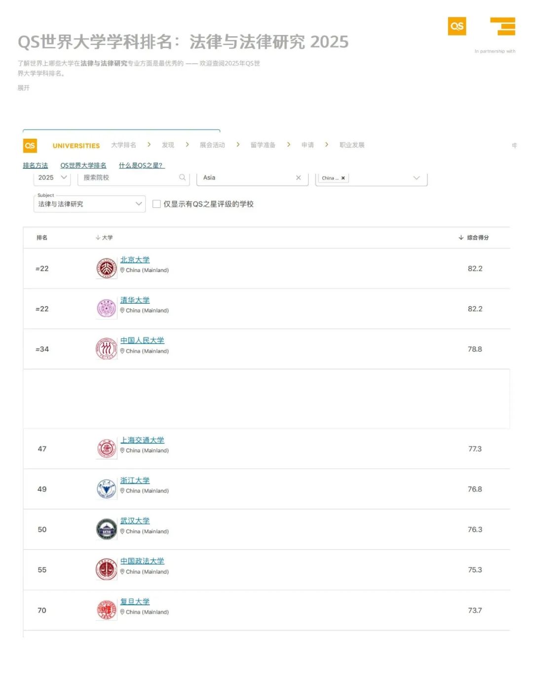Viewport: 533px width, 674px height.
Task: Click location pin icon under 北京大学
Action: 122,270
